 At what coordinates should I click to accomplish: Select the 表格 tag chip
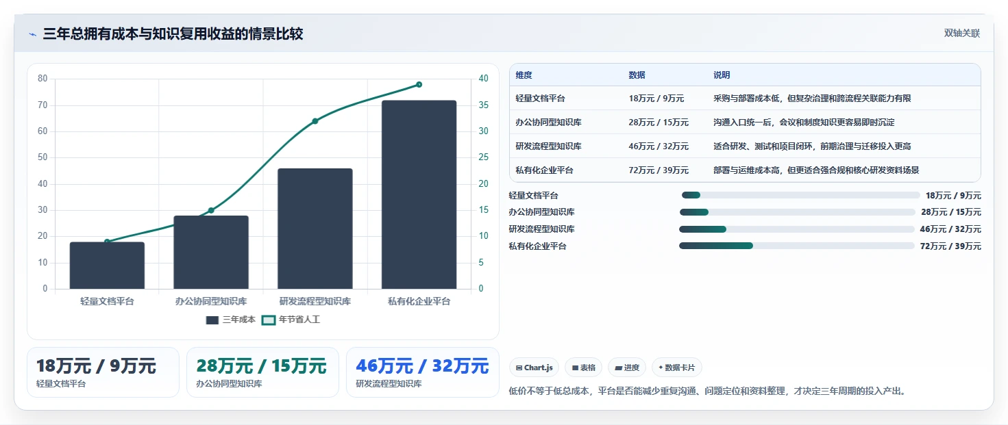[x=583, y=368]
